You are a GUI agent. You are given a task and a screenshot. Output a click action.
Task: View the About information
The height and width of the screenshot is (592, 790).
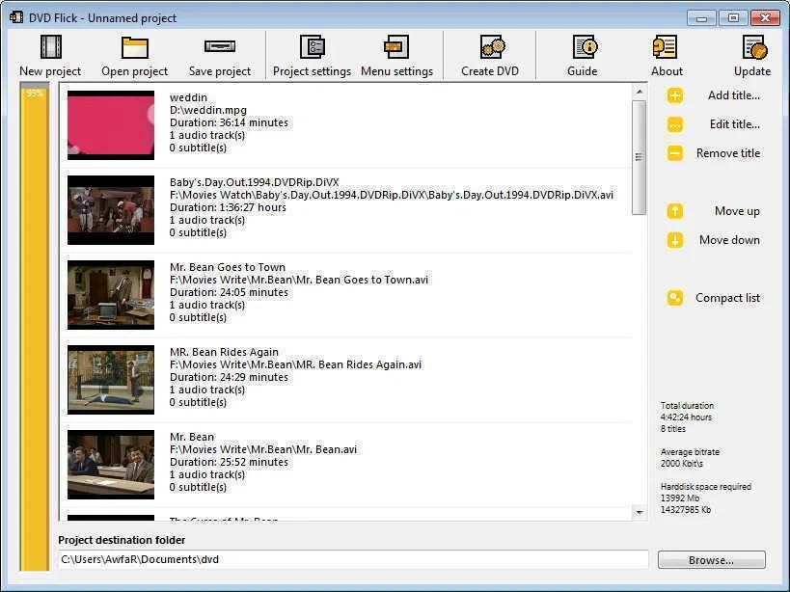(x=666, y=53)
